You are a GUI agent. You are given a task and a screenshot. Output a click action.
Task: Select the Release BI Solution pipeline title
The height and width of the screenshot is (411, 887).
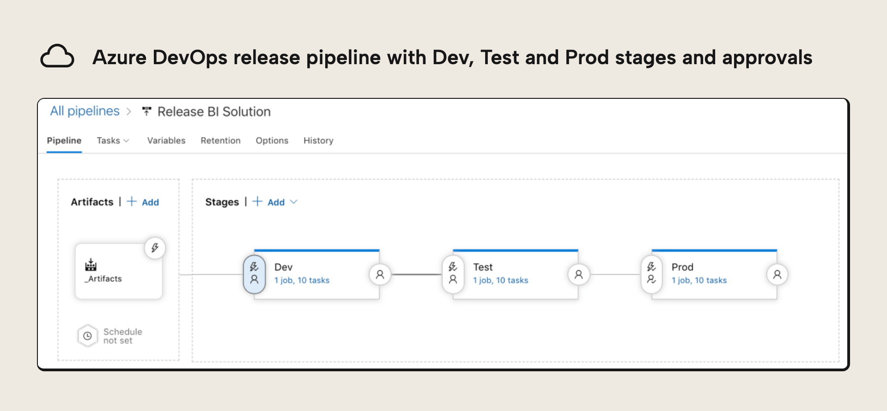click(214, 112)
